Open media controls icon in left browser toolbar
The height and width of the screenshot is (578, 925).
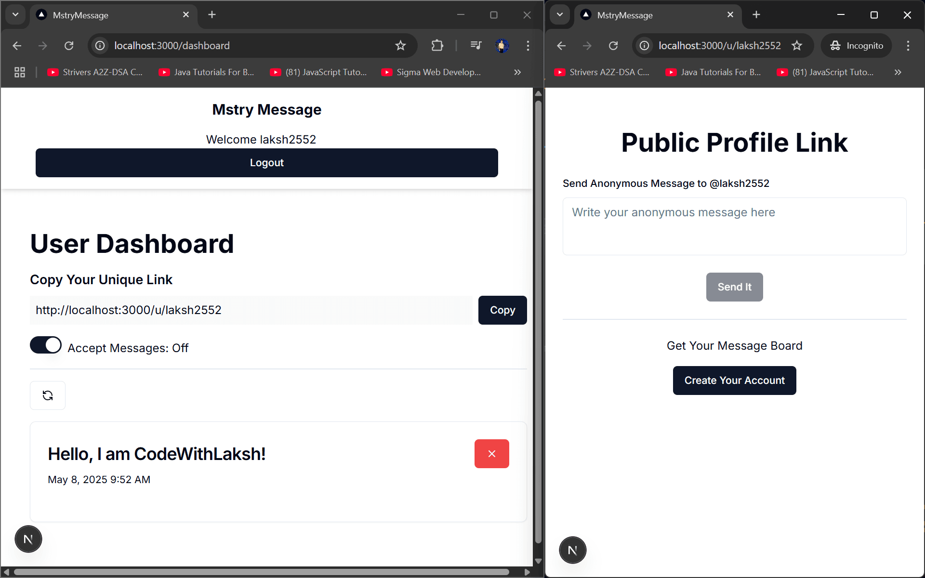tap(476, 46)
